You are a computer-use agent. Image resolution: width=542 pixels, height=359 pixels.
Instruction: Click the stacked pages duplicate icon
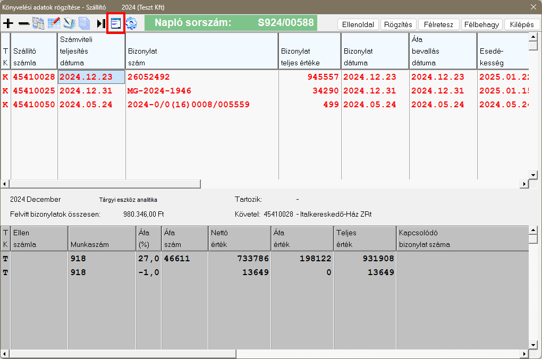[x=84, y=24]
